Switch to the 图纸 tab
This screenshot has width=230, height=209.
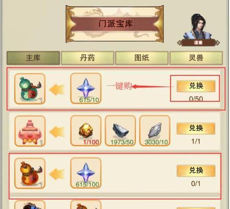click(x=142, y=58)
